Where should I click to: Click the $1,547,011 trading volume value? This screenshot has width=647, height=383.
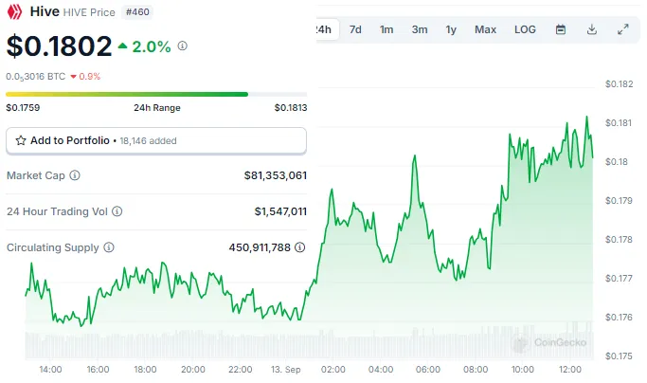[280, 211]
